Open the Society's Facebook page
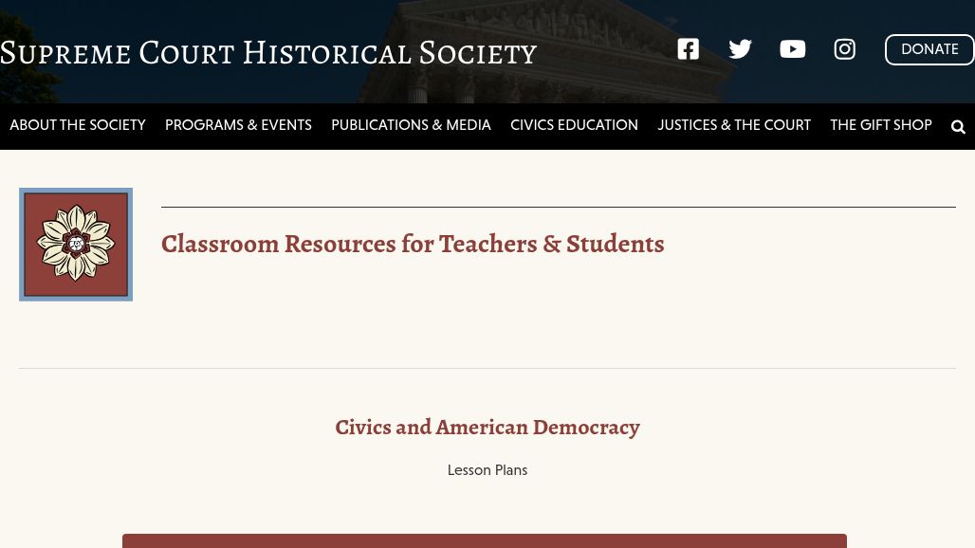Image resolution: width=975 pixels, height=548 pixels. 688,48
